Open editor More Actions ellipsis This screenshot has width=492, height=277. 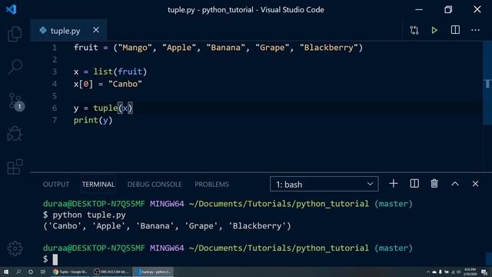tap(475, 30)
